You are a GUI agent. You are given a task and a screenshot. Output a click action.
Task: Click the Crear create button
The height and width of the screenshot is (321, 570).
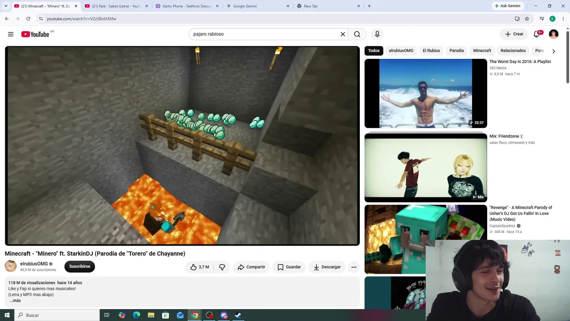coord(514,34)
